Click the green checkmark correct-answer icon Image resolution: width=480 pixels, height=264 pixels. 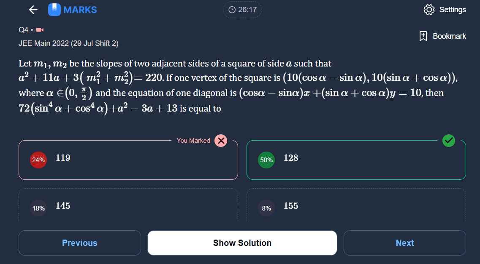click(449, 140)
